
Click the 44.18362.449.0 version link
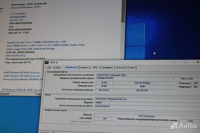tap(18, 17)
